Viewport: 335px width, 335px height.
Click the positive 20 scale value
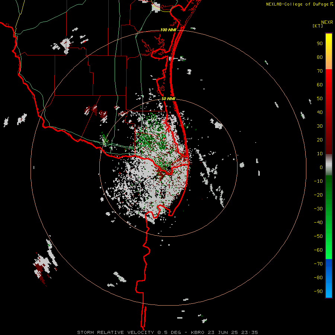click(320, 140)
